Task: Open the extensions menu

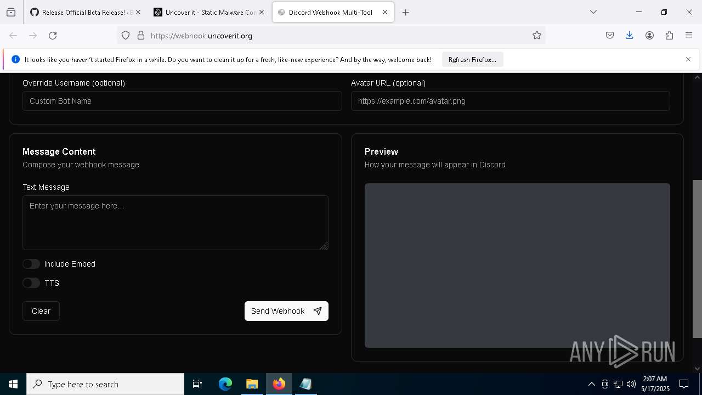Action: 669,36
